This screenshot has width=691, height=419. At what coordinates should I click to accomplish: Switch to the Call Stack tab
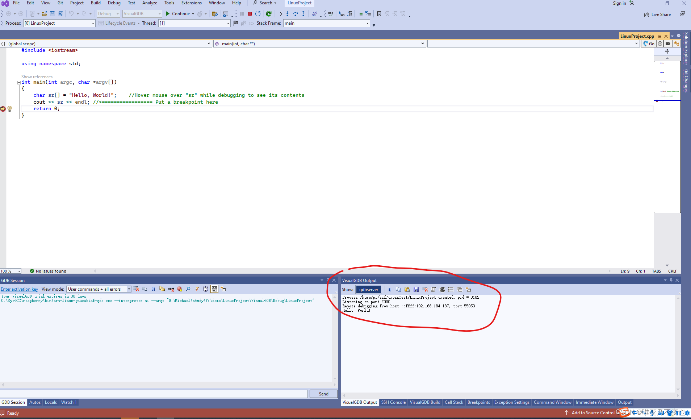454,402
